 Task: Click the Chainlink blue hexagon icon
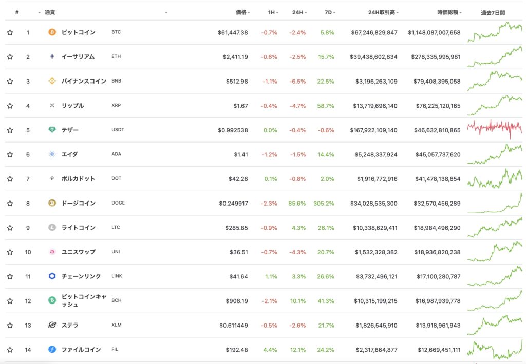[52, 276]
